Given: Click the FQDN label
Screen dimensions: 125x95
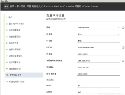Looking at the screenshot, I should pos(49,47).
